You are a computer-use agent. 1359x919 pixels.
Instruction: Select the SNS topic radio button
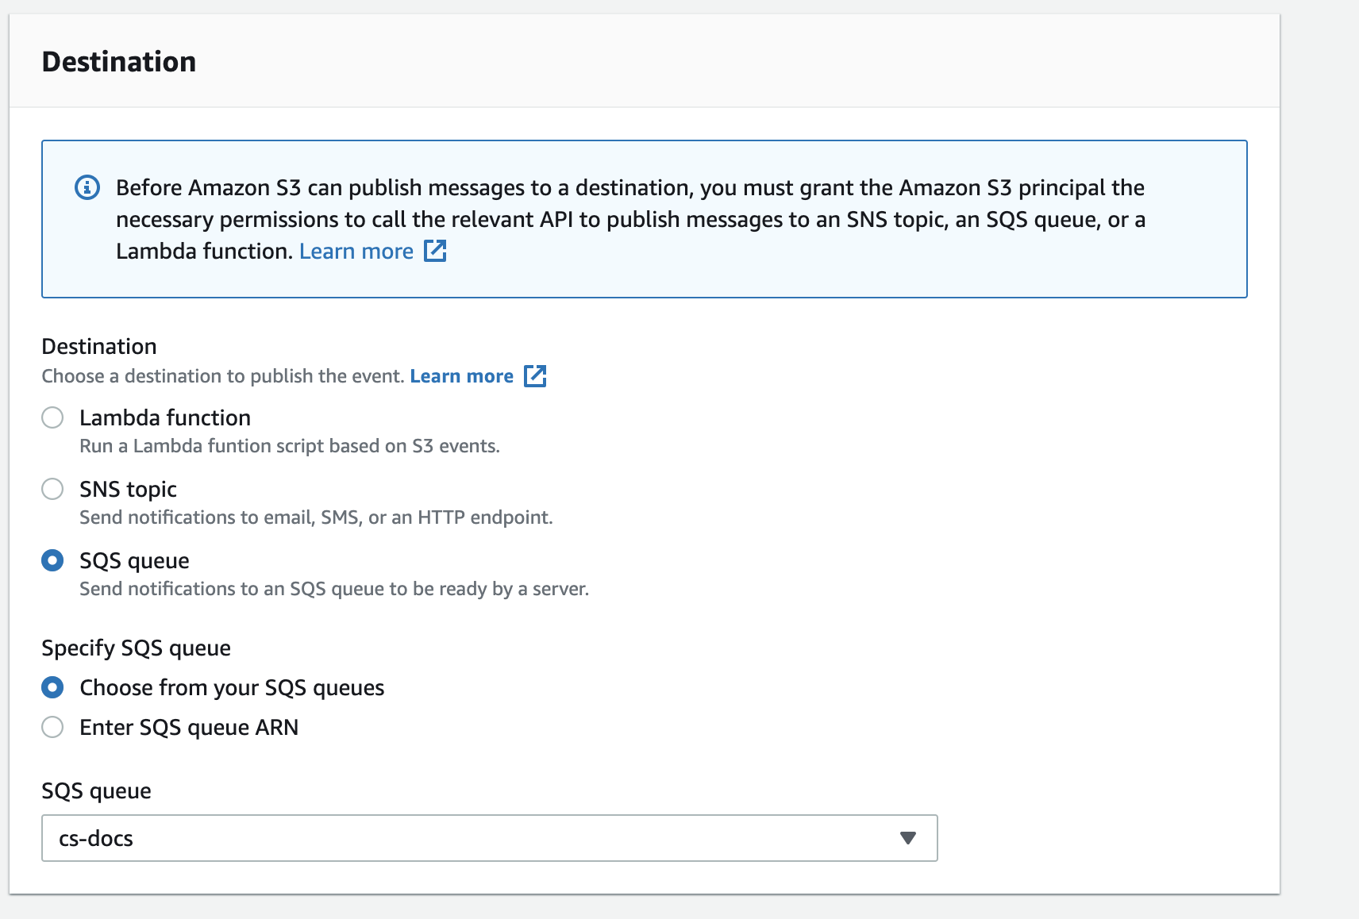coord(52,489)
